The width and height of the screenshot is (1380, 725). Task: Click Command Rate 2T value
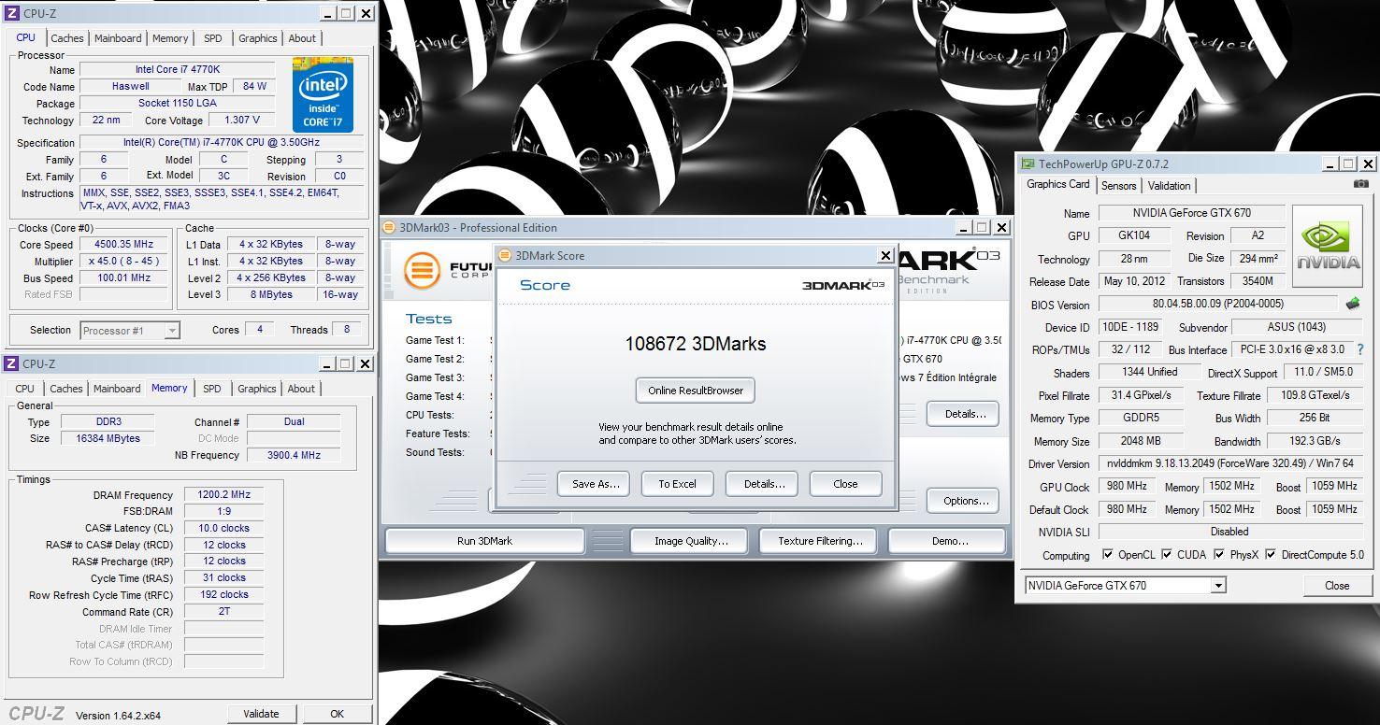[224, 611]
